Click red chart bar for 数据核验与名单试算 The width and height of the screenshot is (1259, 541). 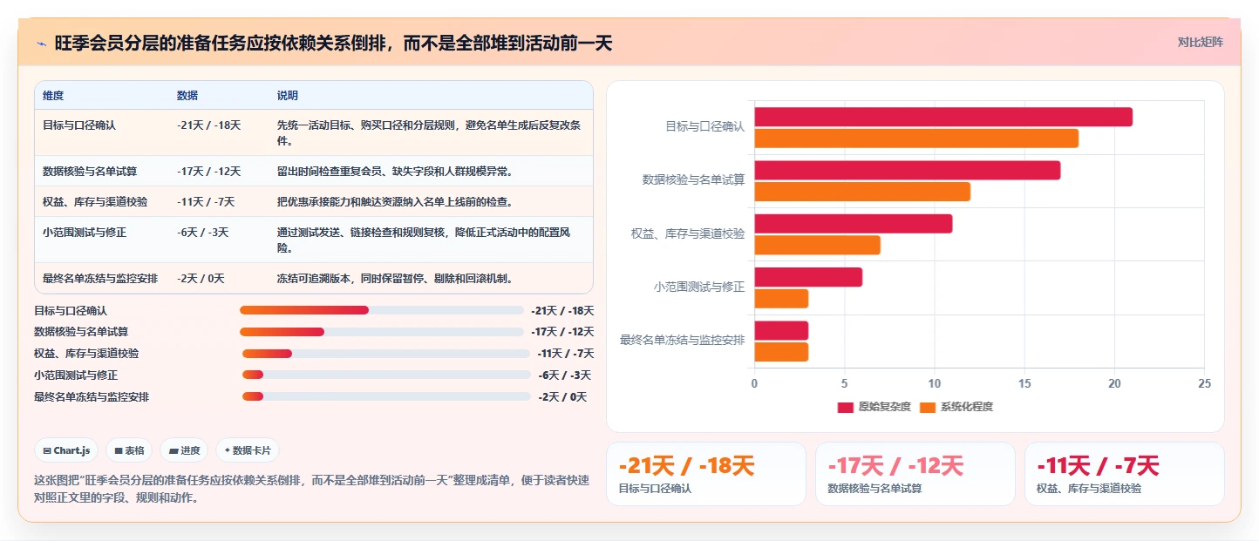(908, 170)
